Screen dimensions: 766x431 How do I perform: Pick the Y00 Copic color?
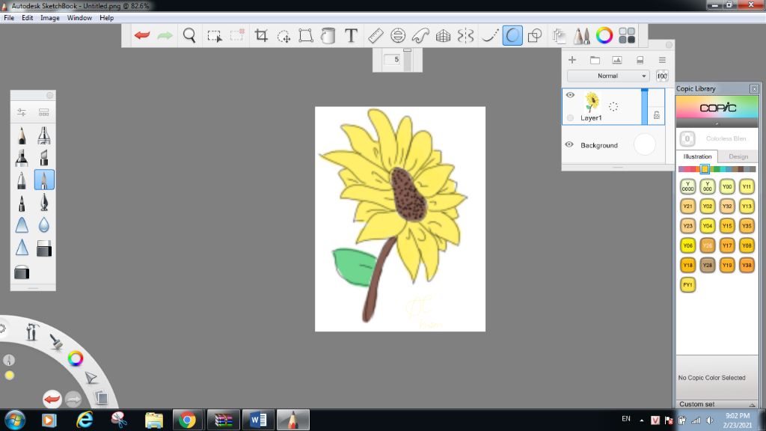tap(727, 186)
